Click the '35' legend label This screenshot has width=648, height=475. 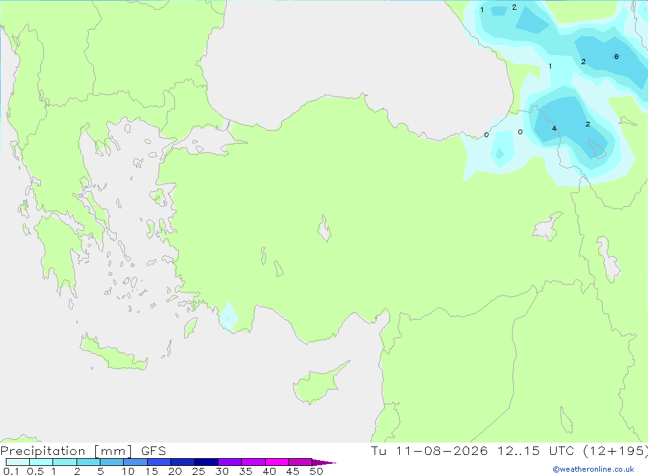(x=246, y=471)
